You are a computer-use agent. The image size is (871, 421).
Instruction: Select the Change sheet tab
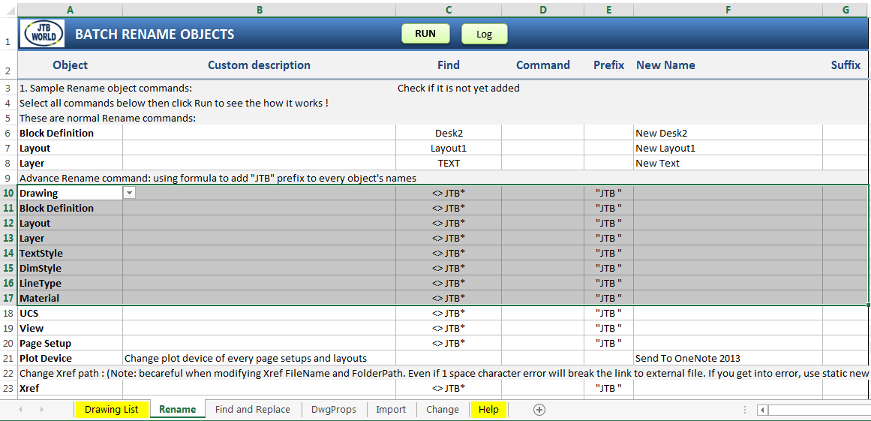(x=443, y=409)
